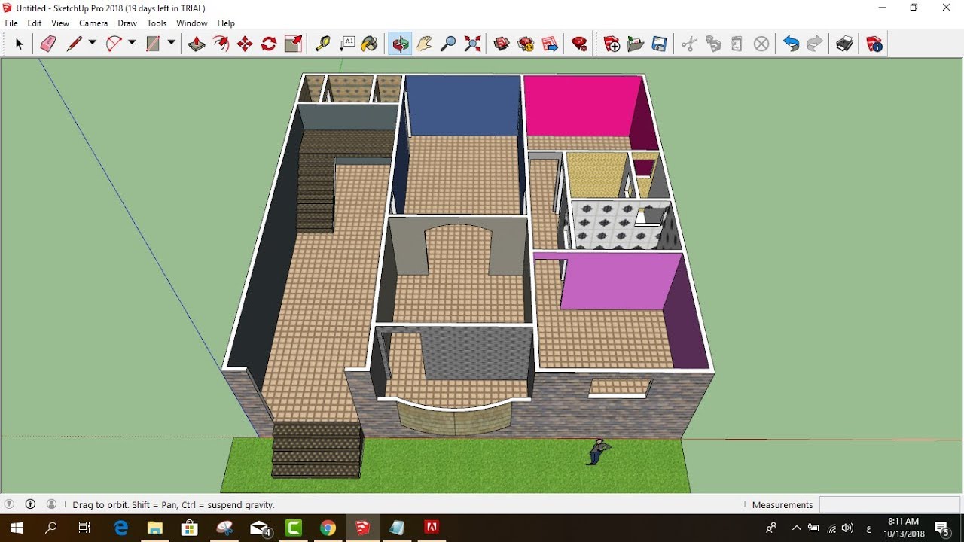Open File Explorer from the taskbar
The width and height of the screenshot is (964, 542).
click(155, 528)
